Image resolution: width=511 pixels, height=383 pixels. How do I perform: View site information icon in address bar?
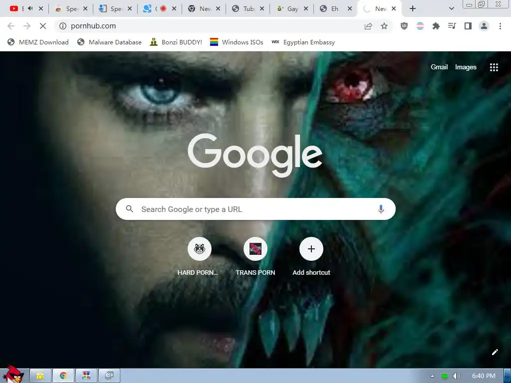pos(63,26)
